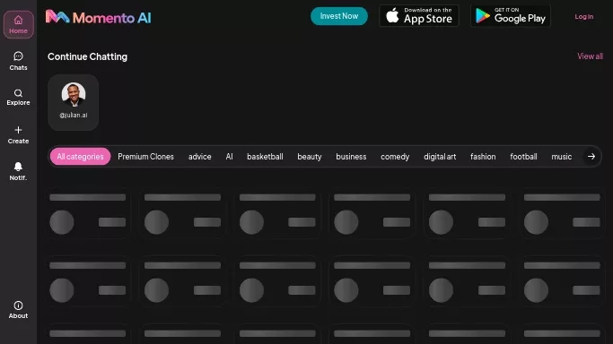Viewport: 613px width, 344px height.
Task: Click the Continue Chatting heading
Action: point(88,56)
